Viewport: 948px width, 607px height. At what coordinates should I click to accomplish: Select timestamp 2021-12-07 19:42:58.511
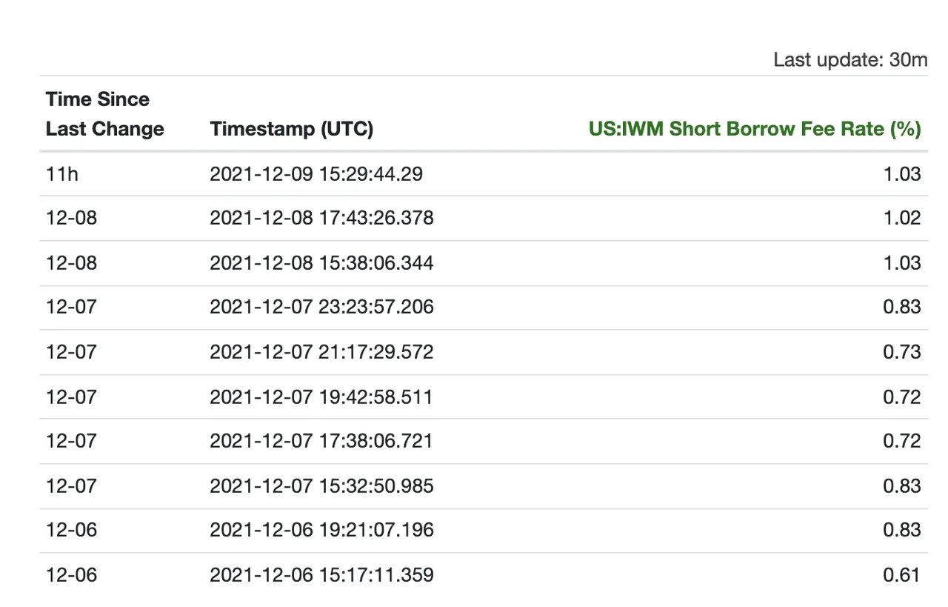(321, 397)
